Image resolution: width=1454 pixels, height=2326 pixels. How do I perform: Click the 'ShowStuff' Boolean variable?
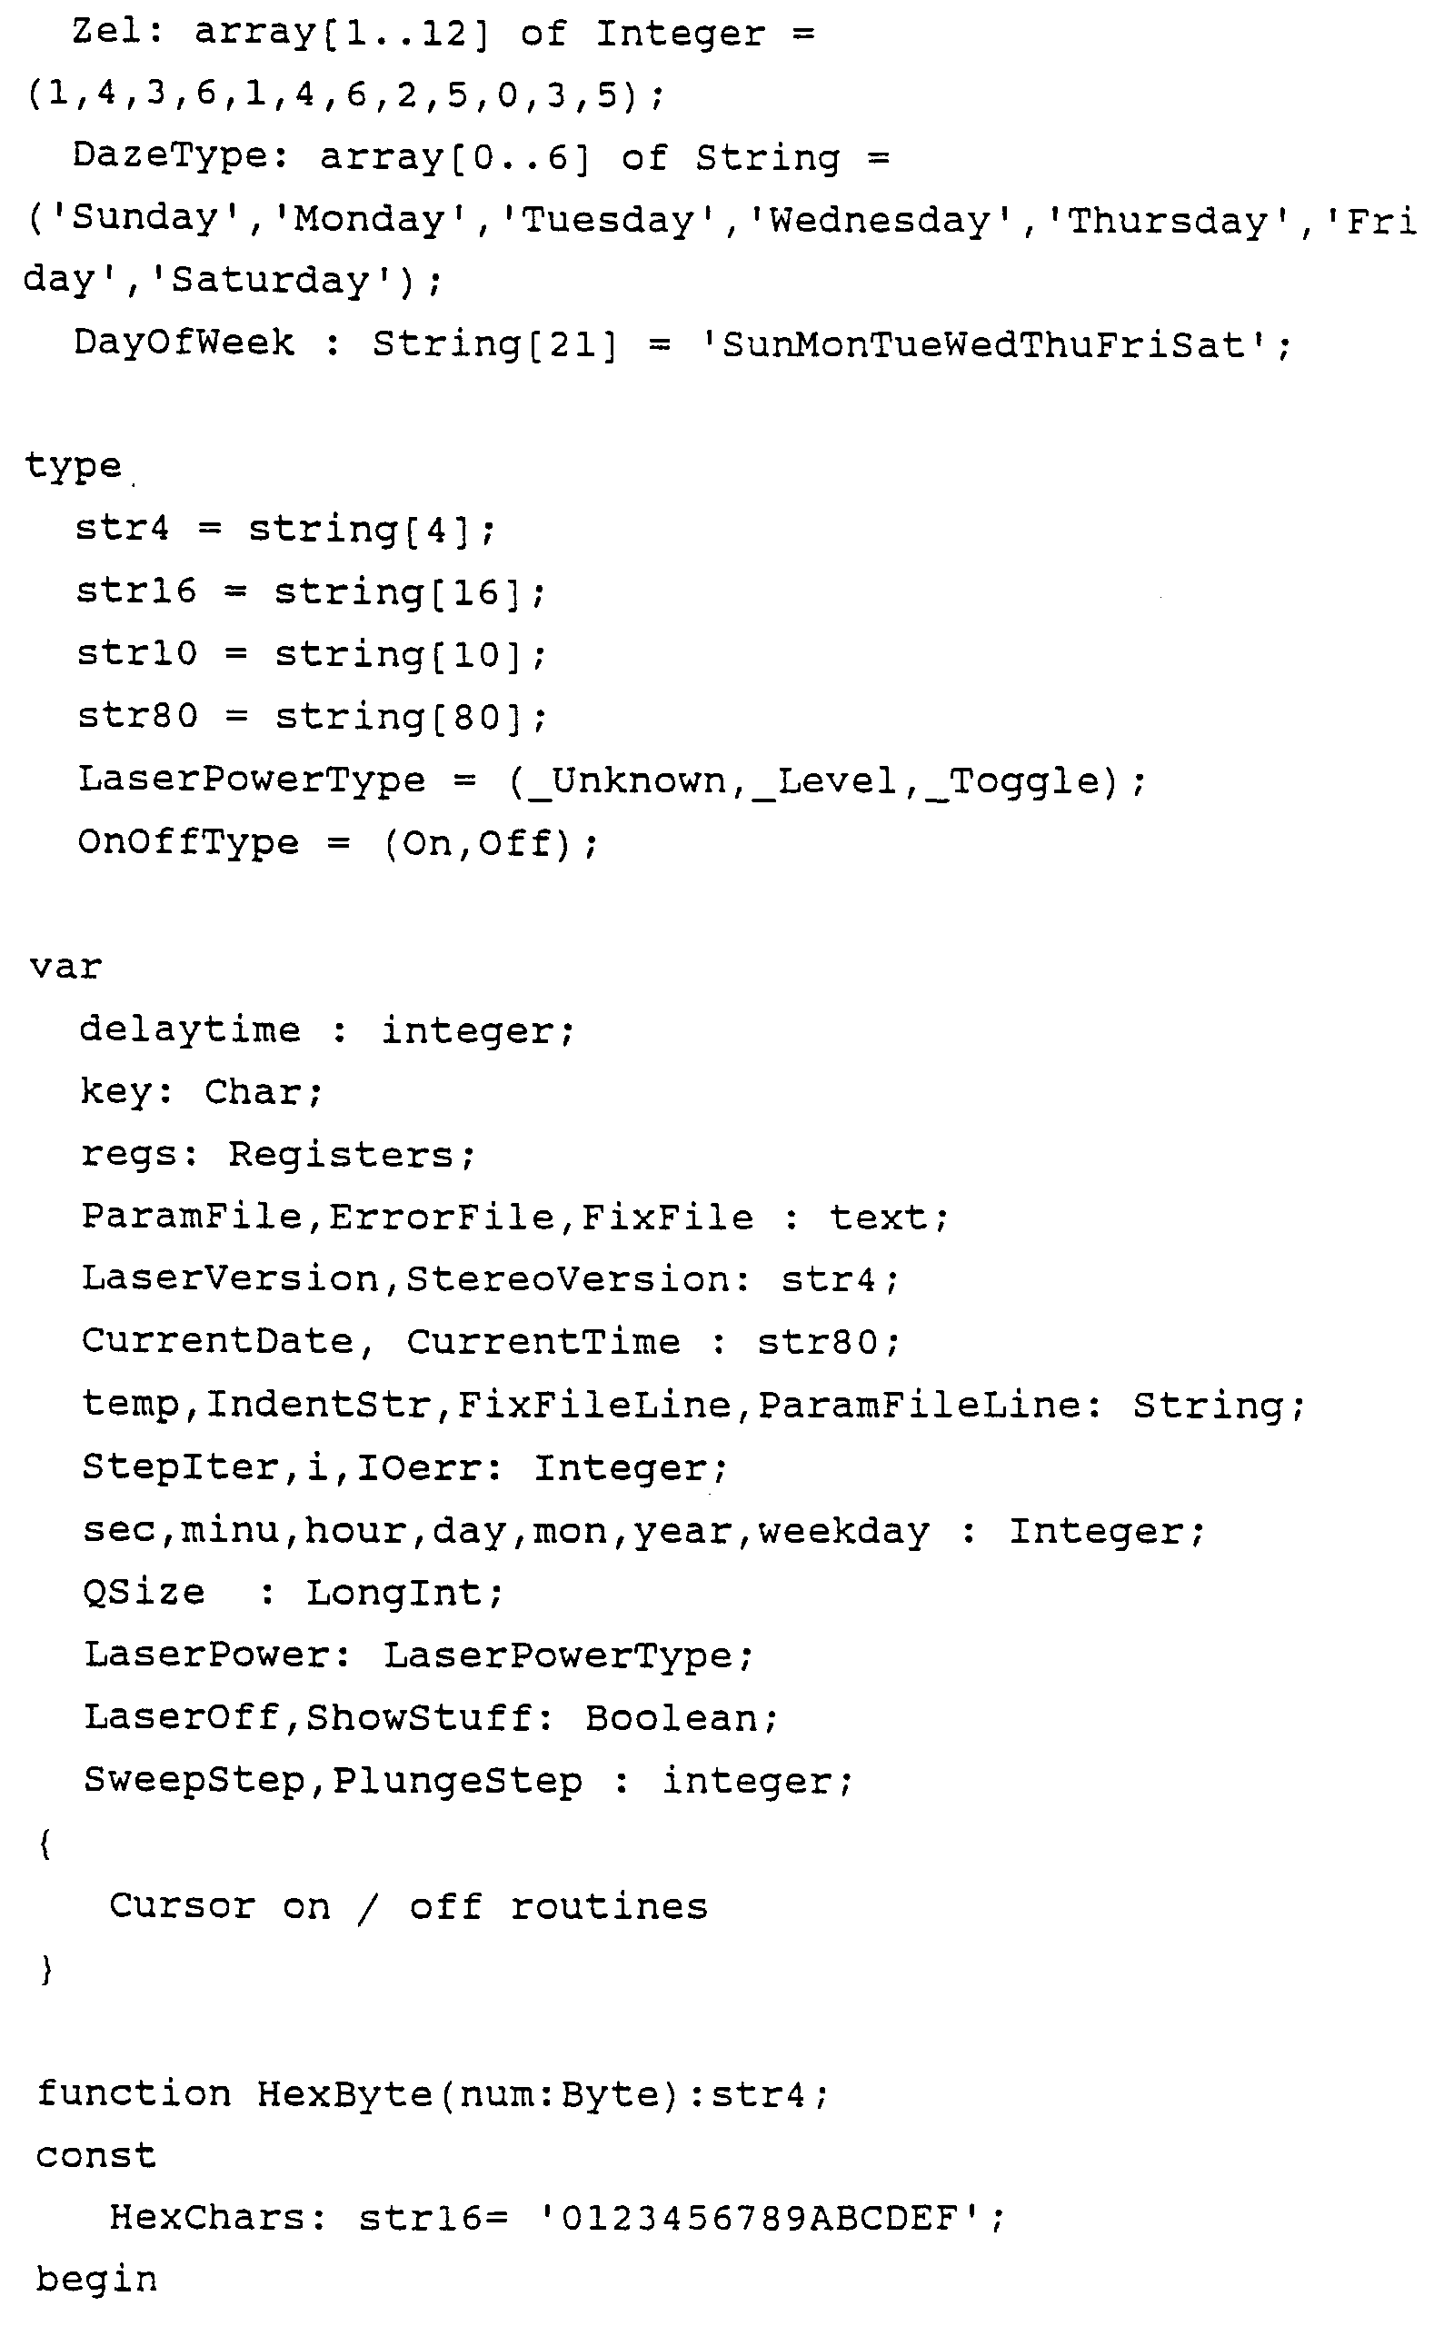point(421,1718)
